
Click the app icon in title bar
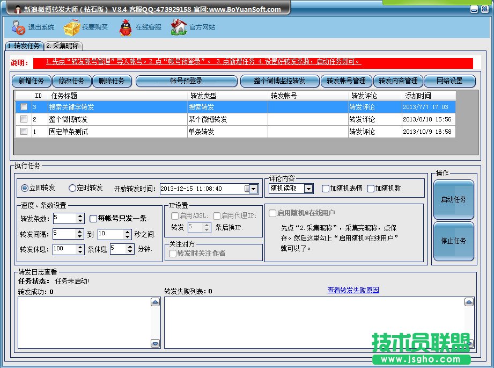tap(17, 9)
